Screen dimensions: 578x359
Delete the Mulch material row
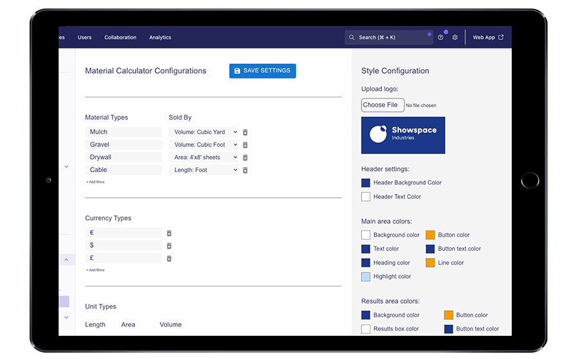tap(245, 132)
